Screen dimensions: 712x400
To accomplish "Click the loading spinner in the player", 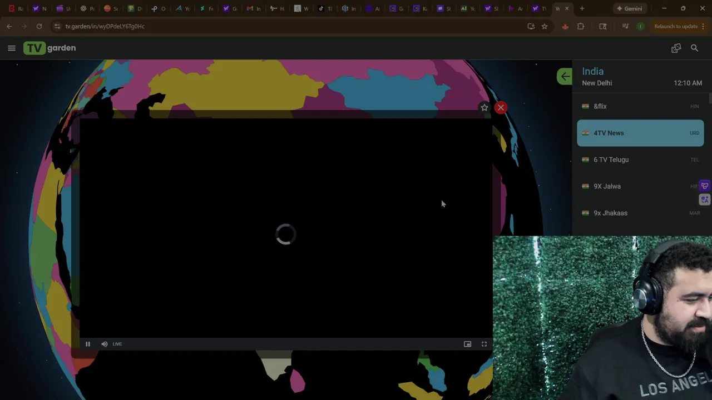I will [285, 234].
